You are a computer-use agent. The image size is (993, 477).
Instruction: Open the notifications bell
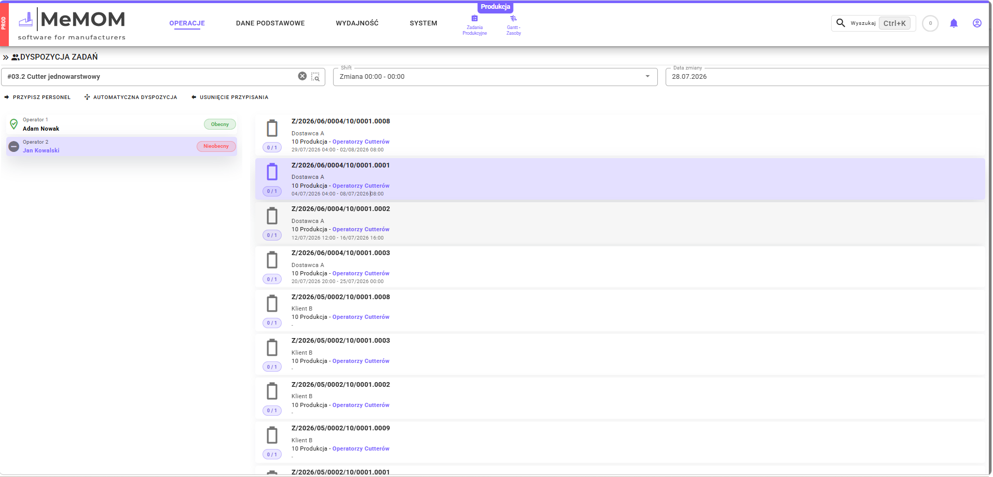coord(954,23)
